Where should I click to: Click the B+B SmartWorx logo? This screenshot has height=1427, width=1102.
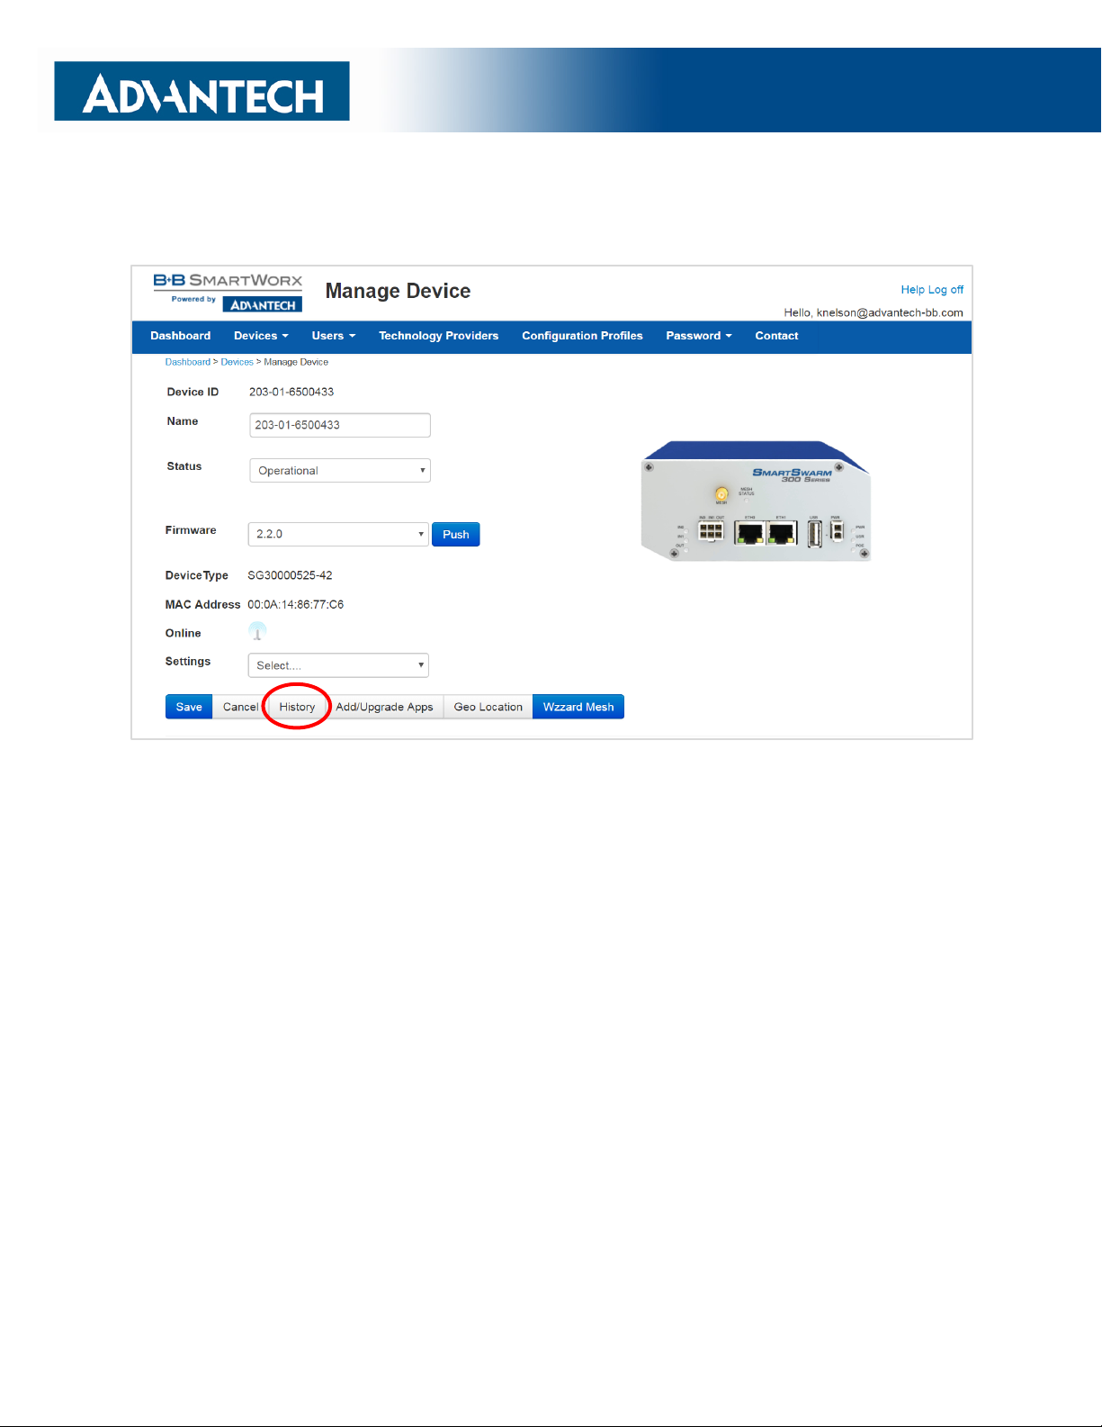(x=228, y=292)
